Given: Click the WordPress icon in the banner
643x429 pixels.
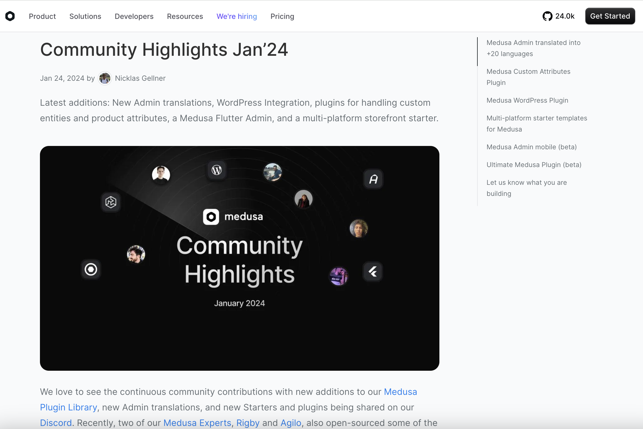Looking at the screenshot, I should pos(217,170).
